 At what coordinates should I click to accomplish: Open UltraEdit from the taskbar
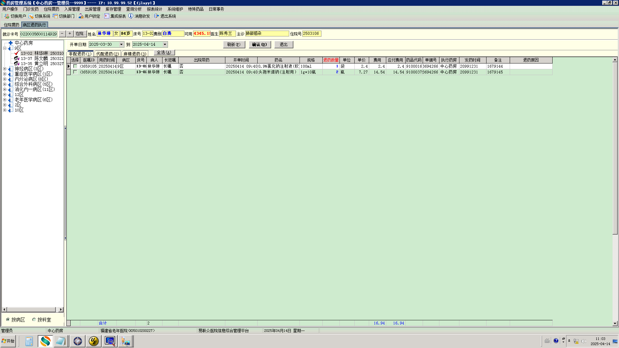coord(94,341)
